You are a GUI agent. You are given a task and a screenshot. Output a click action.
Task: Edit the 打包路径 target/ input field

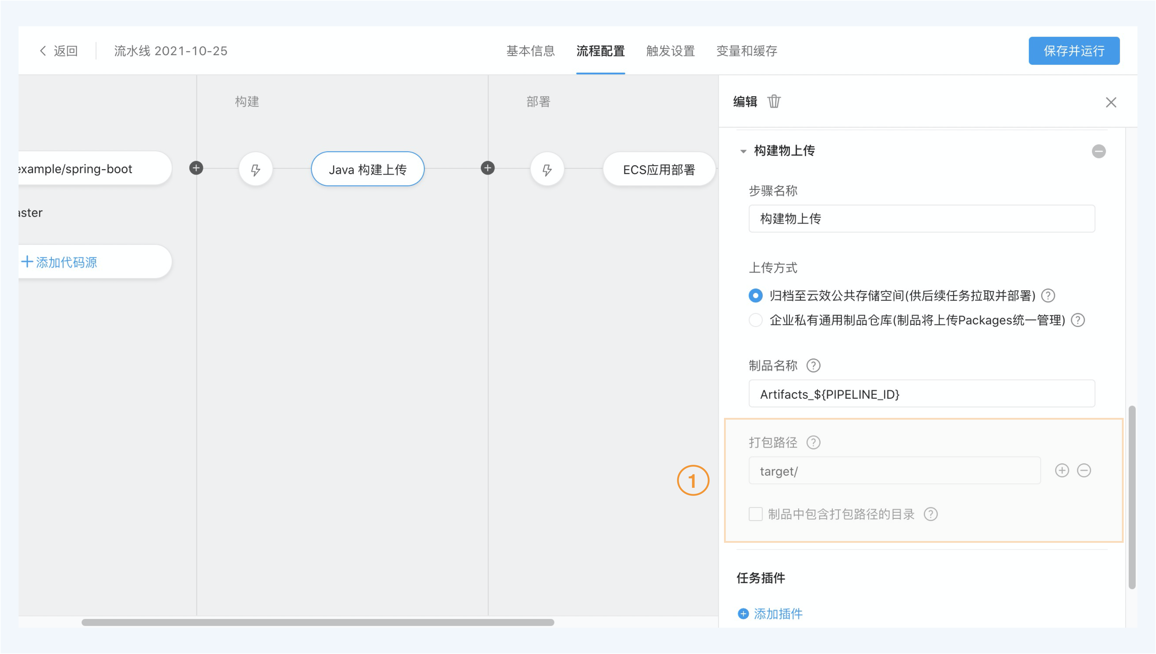[x=895, y=471]
